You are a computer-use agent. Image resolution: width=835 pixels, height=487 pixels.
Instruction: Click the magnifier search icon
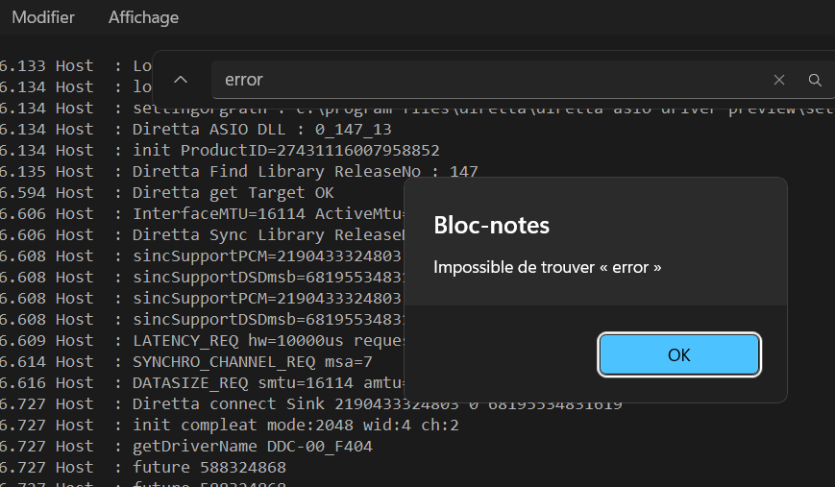coord(815,80)
